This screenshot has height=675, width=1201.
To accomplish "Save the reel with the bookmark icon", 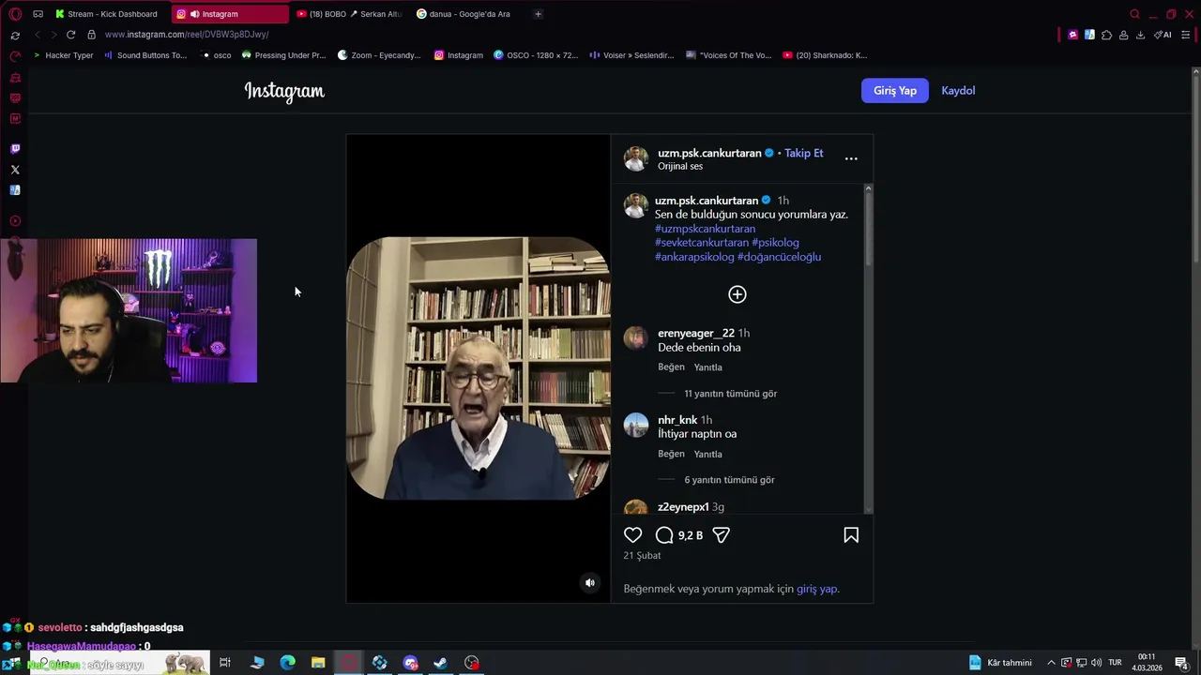I will 851,535.
